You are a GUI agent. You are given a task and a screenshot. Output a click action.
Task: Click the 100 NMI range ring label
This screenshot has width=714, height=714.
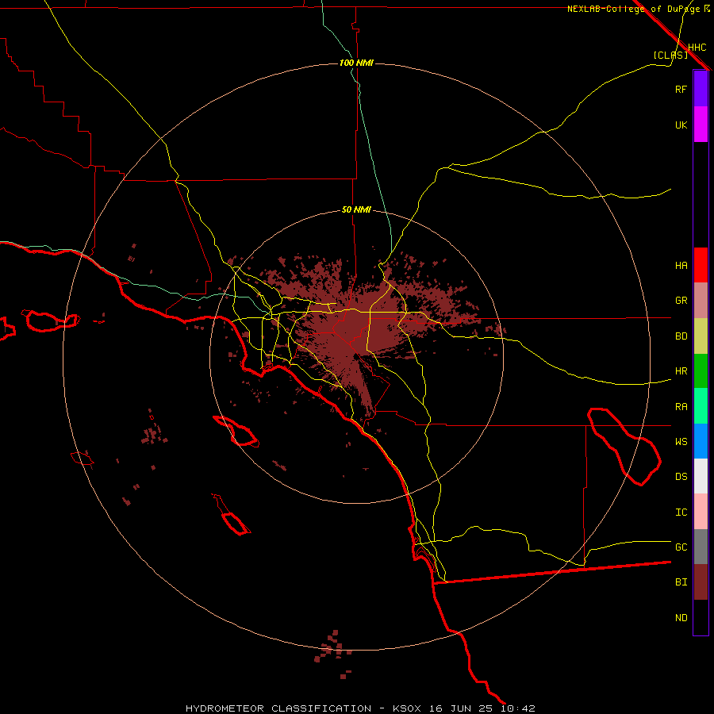(x=356, y=63)
